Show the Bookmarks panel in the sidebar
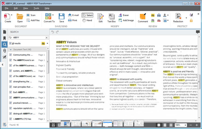Screen dimensions: 202x129 click(5, 38)
